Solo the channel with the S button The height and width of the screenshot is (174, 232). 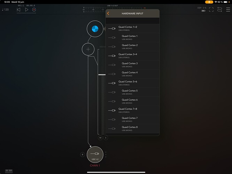pyautogui.click(x=106, y=138)
